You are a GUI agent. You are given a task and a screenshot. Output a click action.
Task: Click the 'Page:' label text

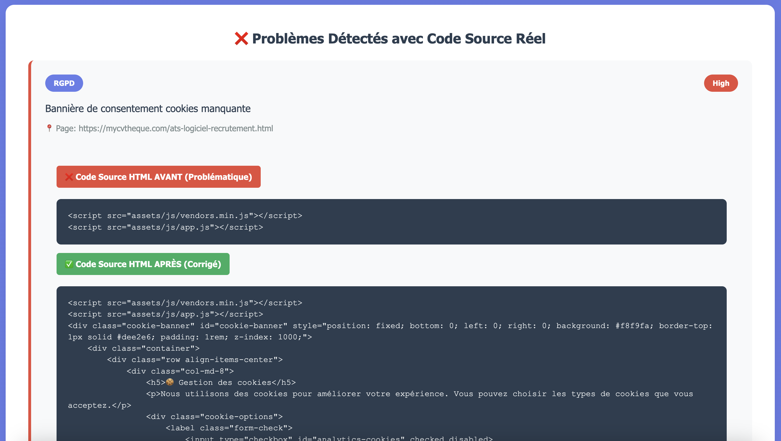[x=66, y=128]
